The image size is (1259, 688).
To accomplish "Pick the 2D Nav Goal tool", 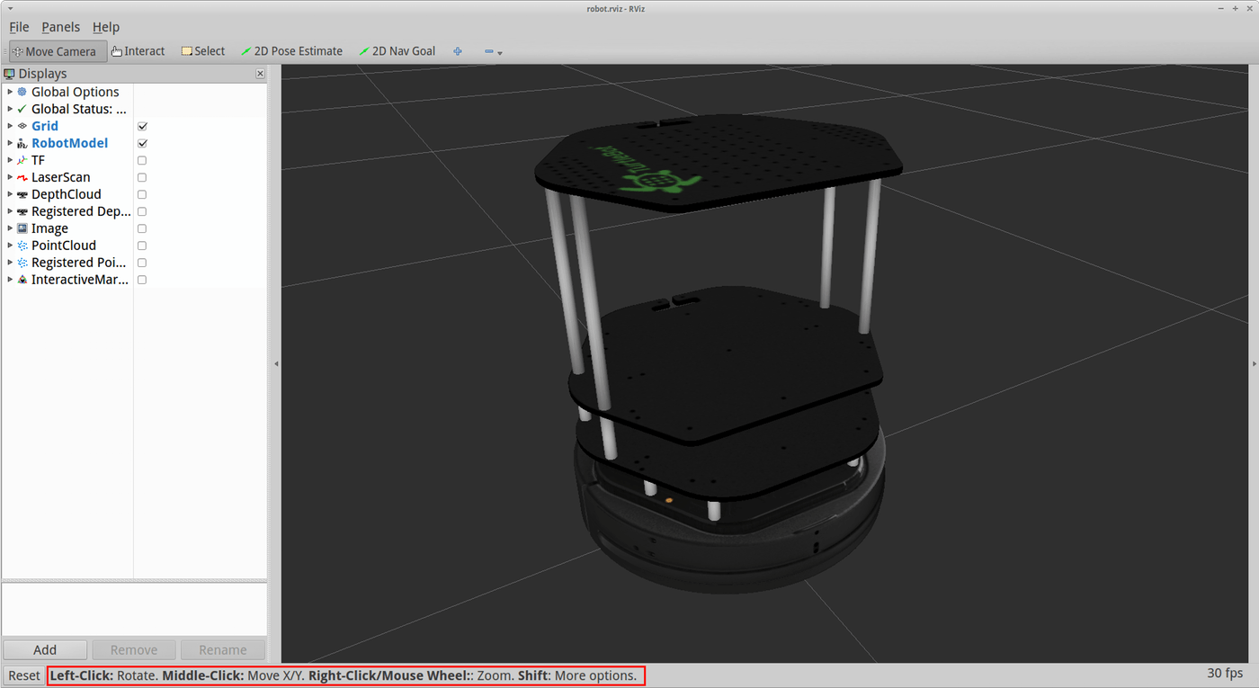I will coord(397,51).
